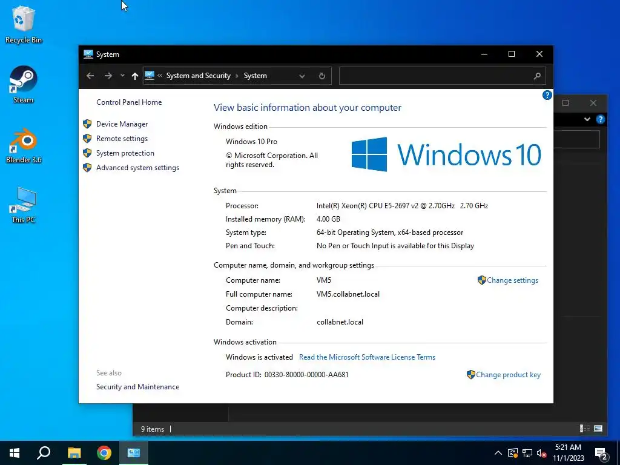Select the Blender 3.6 desktop shortcut
Image resolution: width=620 pixels, height=465 pixels.
point(24,145)
